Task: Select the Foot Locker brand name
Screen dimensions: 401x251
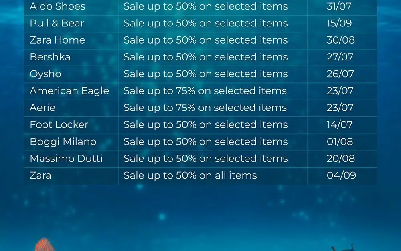Action: [59, 124]
